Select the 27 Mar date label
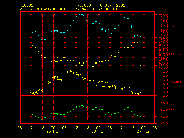 point(143,131)
